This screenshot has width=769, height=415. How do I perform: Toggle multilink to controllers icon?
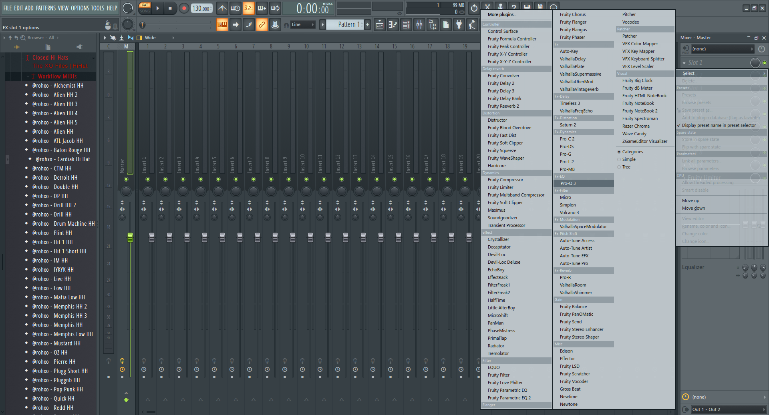pos(262,25)
